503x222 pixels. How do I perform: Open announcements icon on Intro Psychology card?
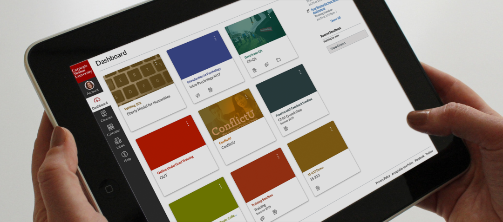[198, 95]
